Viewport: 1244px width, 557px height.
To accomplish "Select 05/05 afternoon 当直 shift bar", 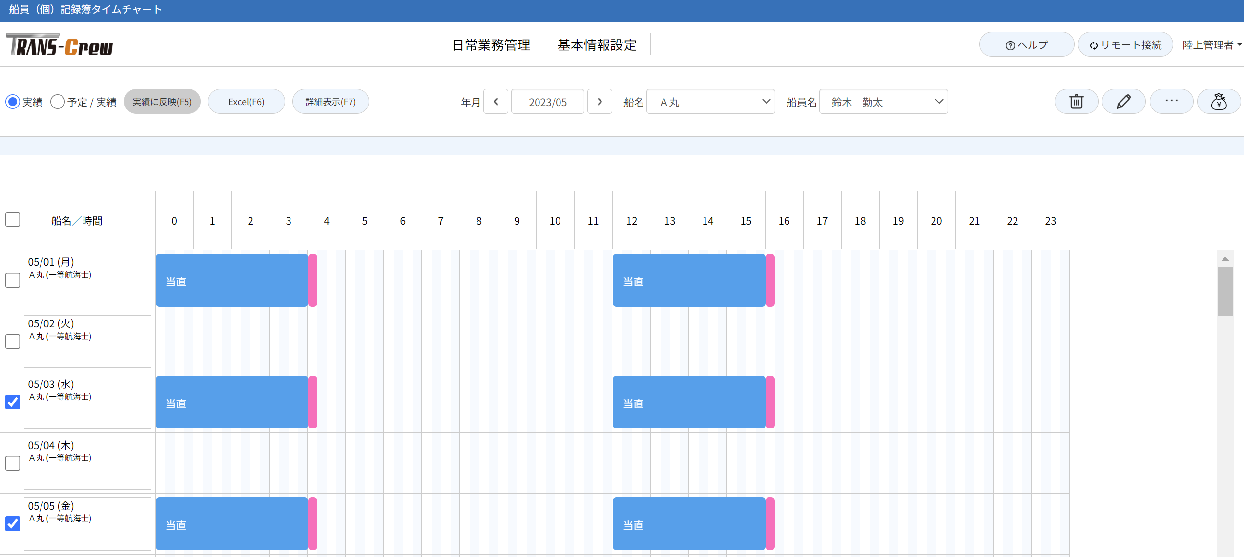I will click(x=689, y=524).
